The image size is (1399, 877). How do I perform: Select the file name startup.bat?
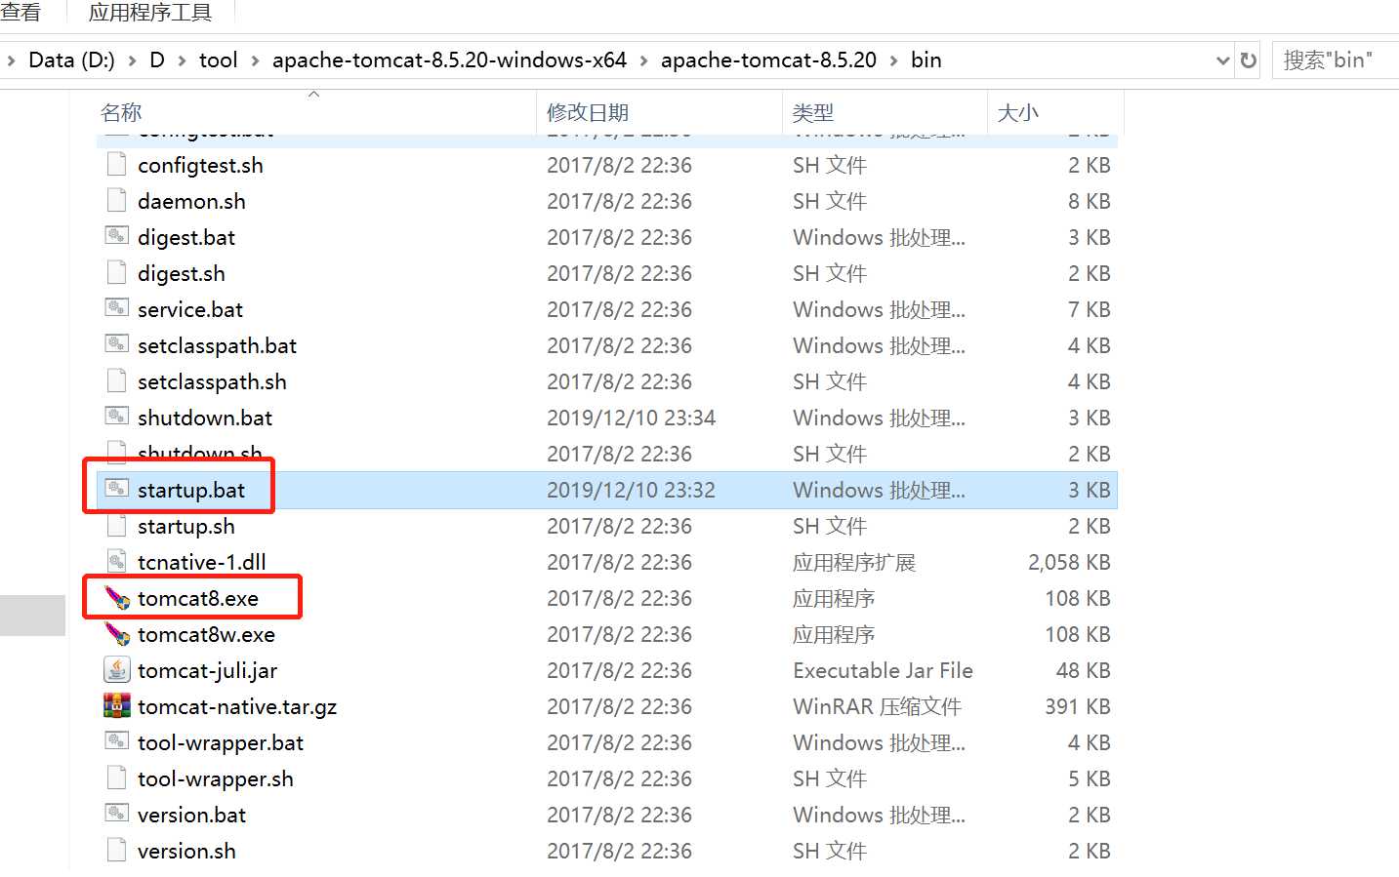click(x=191, y=490)
